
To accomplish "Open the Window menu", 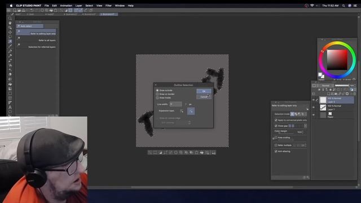I will click(x=120, y=6).
